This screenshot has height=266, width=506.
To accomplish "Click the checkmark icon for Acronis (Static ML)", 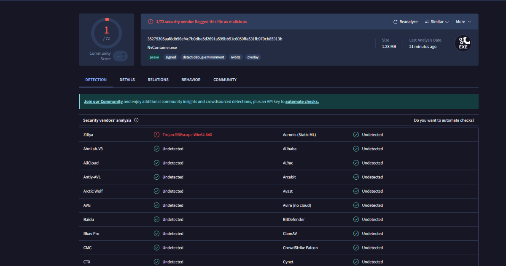I will 356,135.
